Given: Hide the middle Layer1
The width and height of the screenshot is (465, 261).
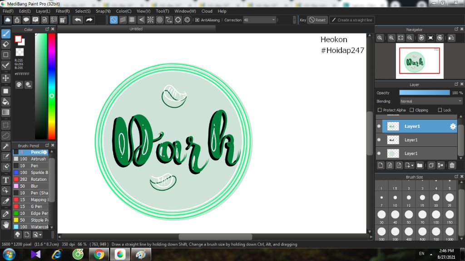Looking at the screenshot, I should pyautogui.click(x=379, y=140).
